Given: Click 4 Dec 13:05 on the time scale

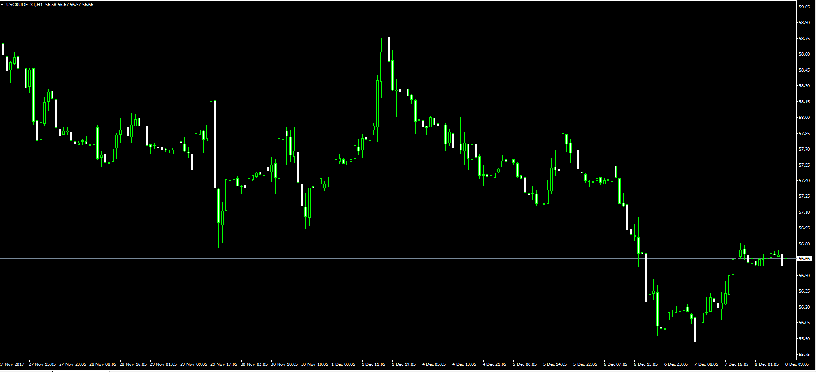Looking at the screenshot, I should 464,364.
